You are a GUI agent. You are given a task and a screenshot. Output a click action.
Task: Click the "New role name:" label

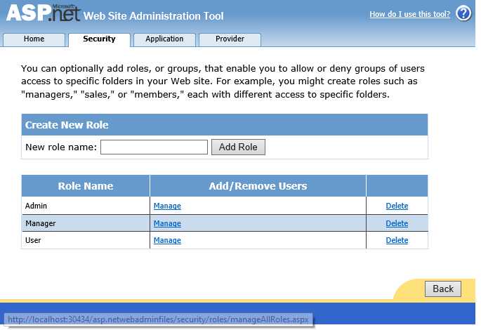tap(61, 147)
